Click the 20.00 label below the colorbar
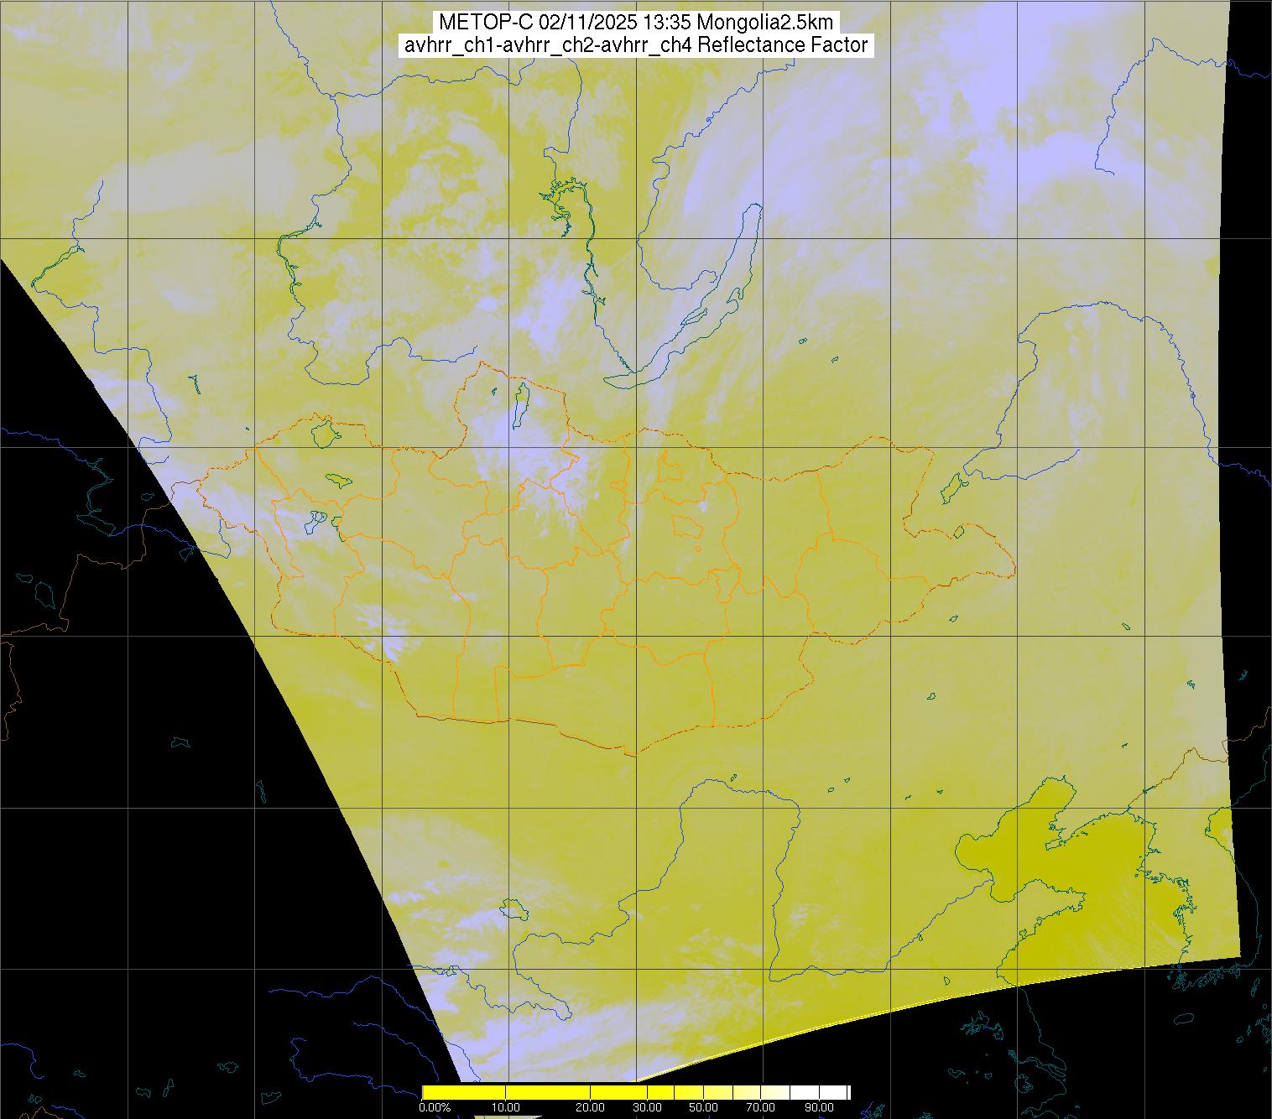 pyautogui.click(x=591, y=1107)
